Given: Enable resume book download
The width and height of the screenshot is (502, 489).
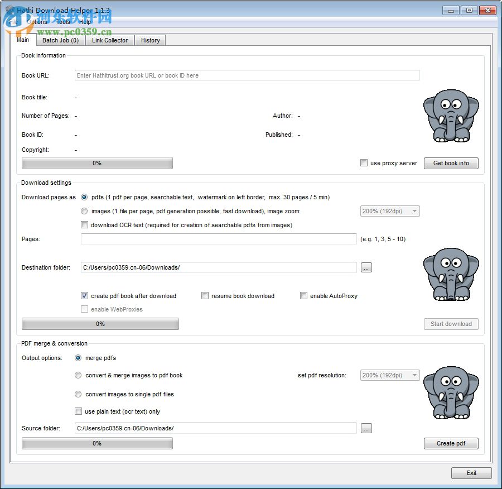Looking at the screenshot, I should (x=205, y=296).
